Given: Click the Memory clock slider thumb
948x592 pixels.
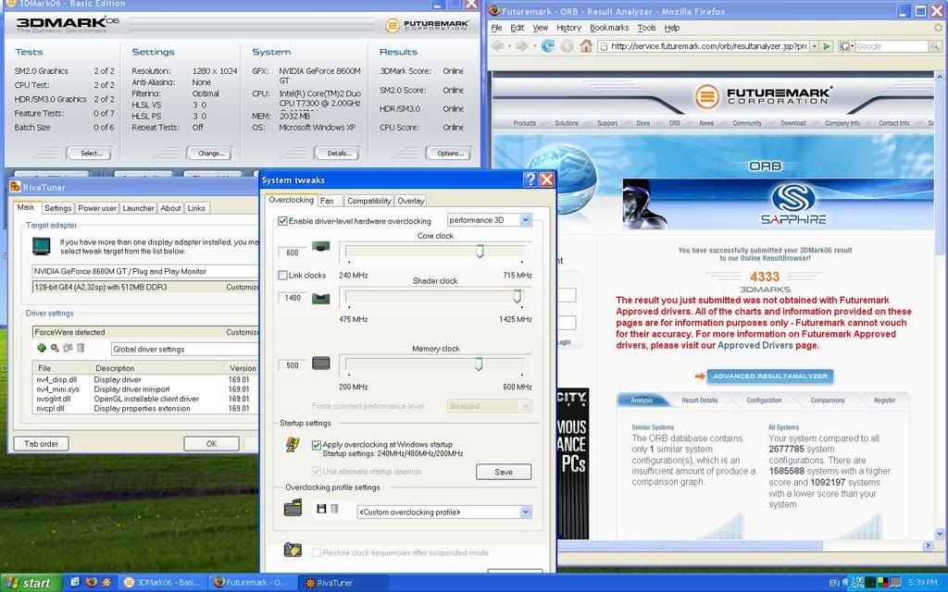Looking at the screenshot, I should [x=479, y=364].
